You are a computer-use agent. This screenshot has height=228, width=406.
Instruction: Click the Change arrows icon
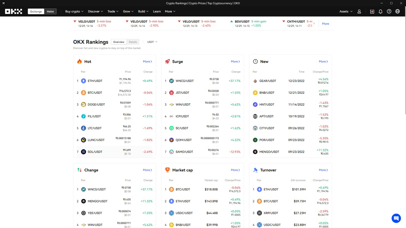pos(79,170)
